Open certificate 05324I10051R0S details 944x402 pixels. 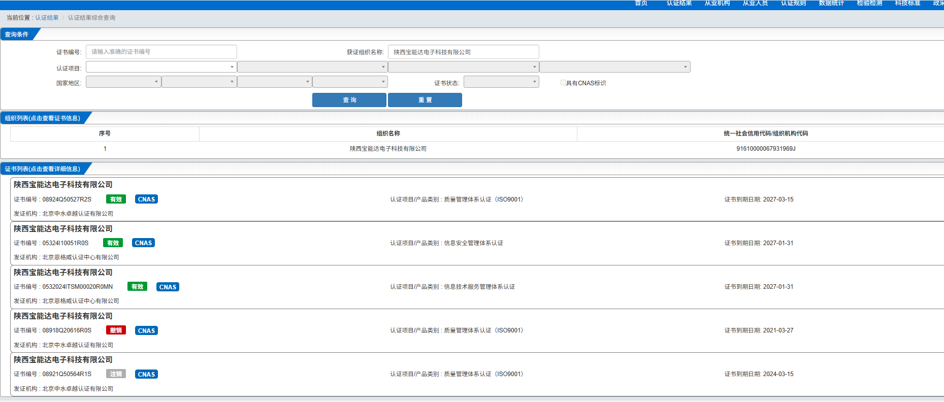(x=65, y=243)
